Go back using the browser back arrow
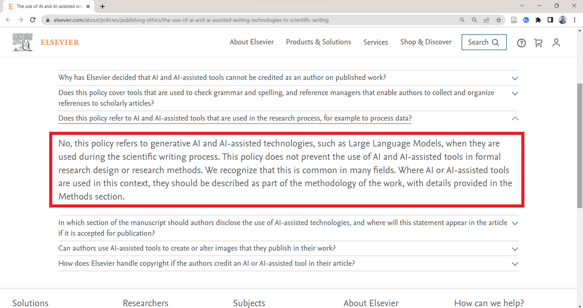The height and width of the screenshot is (308, 583). coord(8,20)
